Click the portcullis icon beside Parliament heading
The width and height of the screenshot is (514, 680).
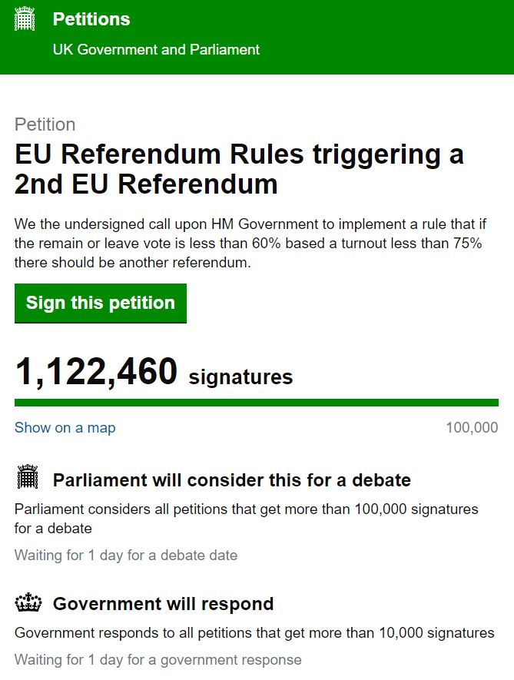pyautogui.click(x=27, y=478)
